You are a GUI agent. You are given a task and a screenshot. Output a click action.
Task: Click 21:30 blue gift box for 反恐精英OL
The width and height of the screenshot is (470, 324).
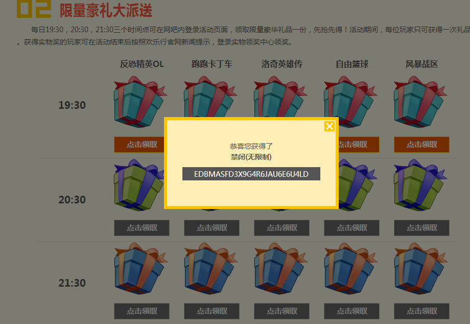point(140,268)
